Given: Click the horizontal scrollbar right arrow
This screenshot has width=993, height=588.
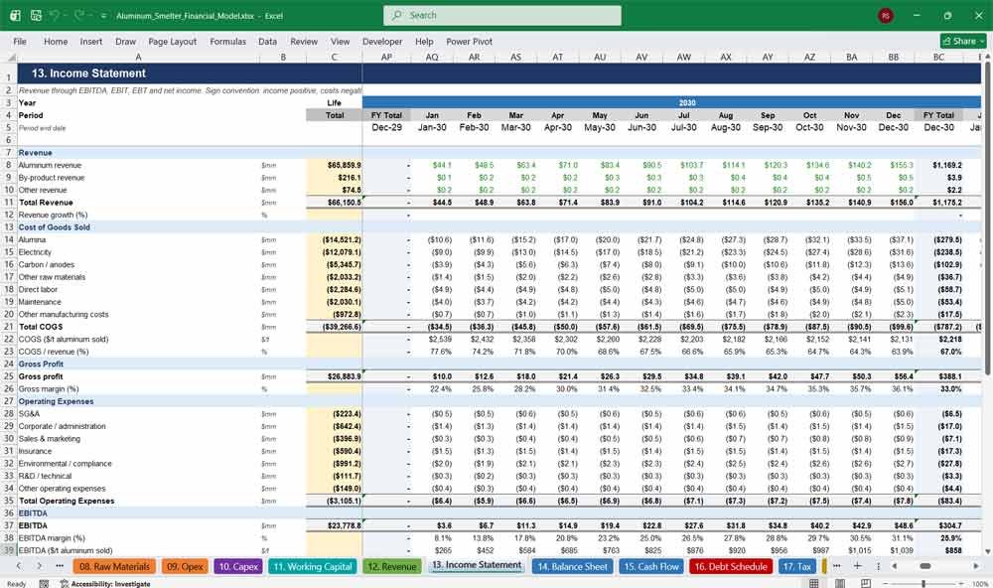Looking at the screenshot, I should 976,566.
